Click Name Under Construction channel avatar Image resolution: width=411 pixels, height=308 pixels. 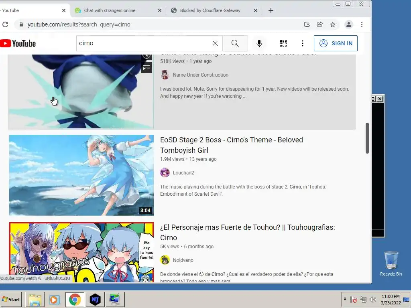(x=165, y=75)
